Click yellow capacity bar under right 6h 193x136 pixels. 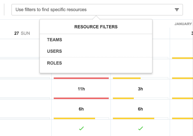click(x=133, y=118)
